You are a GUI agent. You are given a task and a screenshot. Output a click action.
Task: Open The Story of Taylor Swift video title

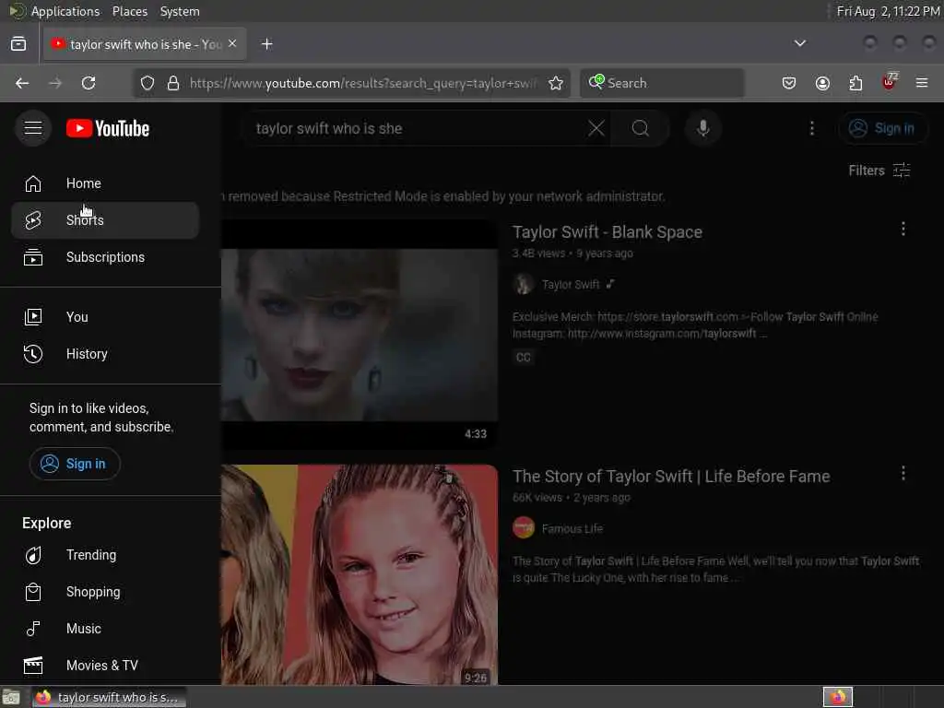click(671, 477)
